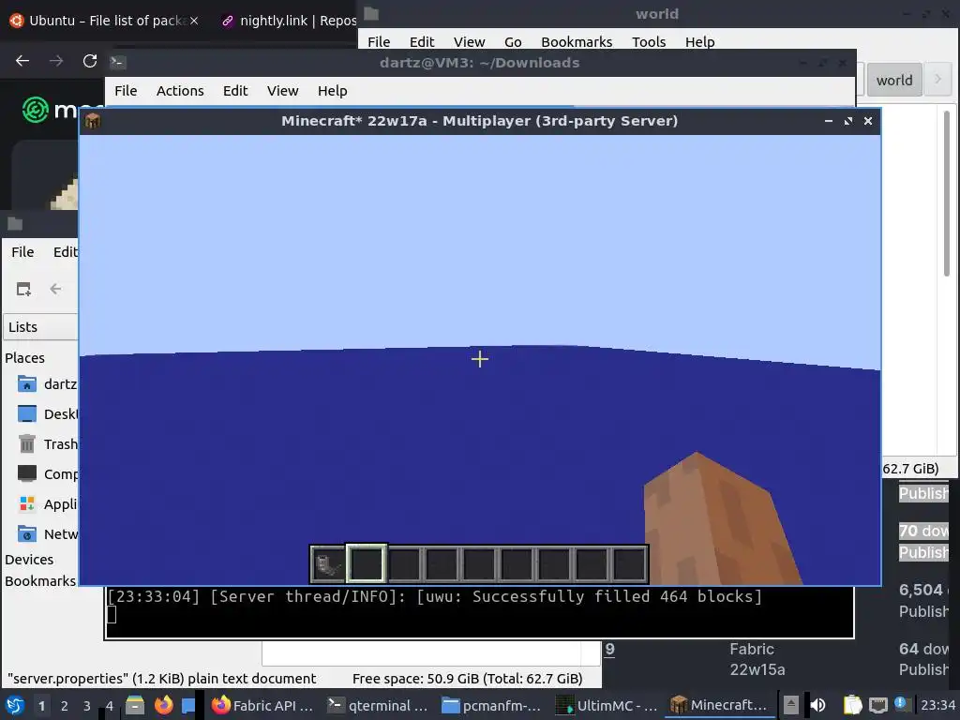Screen dimensions: 960x720
Task: Switch to the Fabric API Firefox task
Action: 262,705
